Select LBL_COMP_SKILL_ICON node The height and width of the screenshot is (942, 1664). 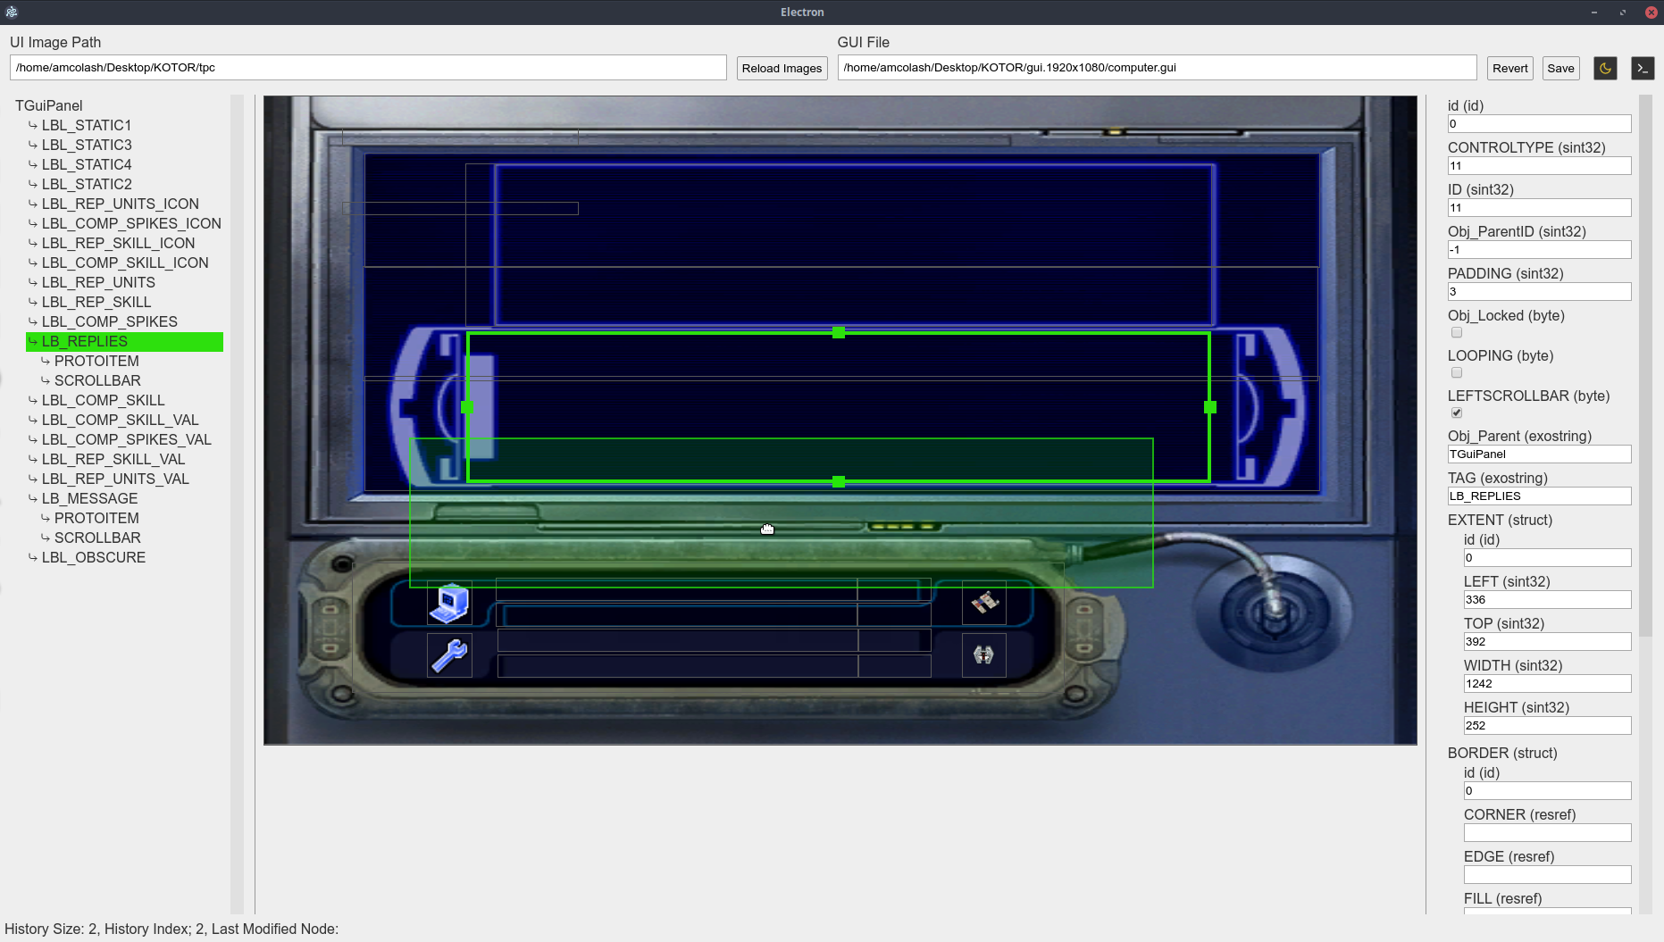[x=125, y=263]
